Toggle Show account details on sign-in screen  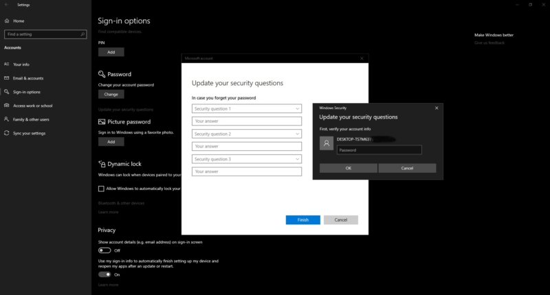pyautogui.click(x=104, y=250)
